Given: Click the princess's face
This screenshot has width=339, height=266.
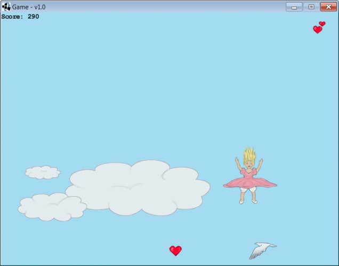Looking at the screenshot, I should pyautogui.click(x=249, y=164).
